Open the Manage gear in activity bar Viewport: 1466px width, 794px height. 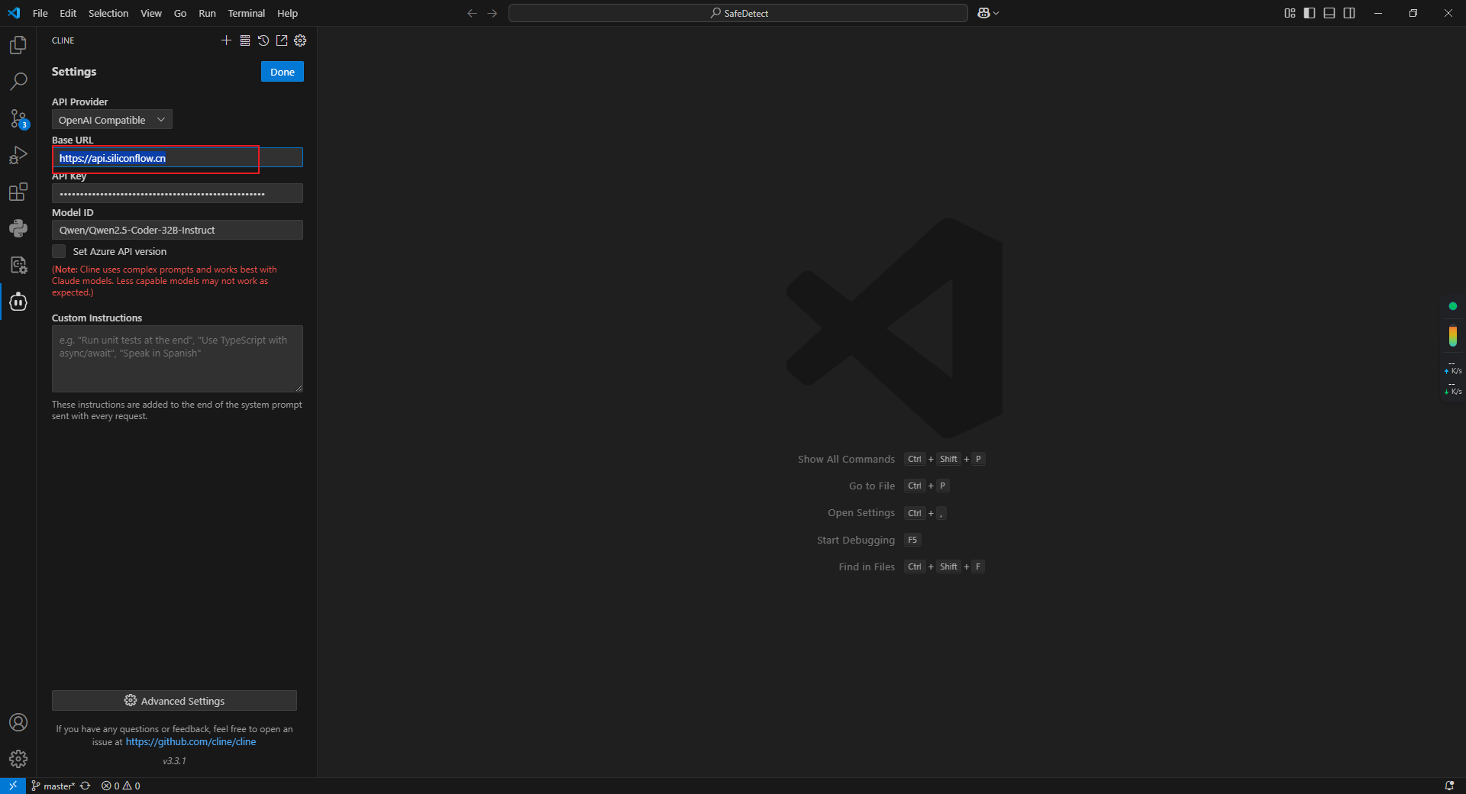tap(18, 759)
